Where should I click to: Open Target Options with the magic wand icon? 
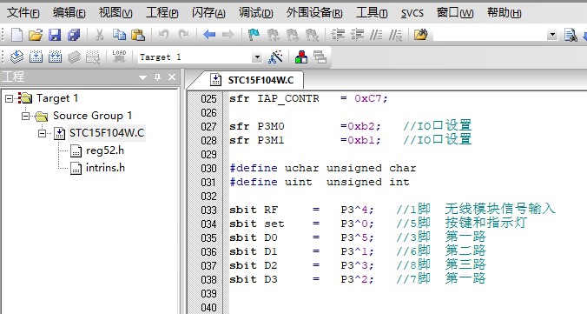click(x=275, y=57)
